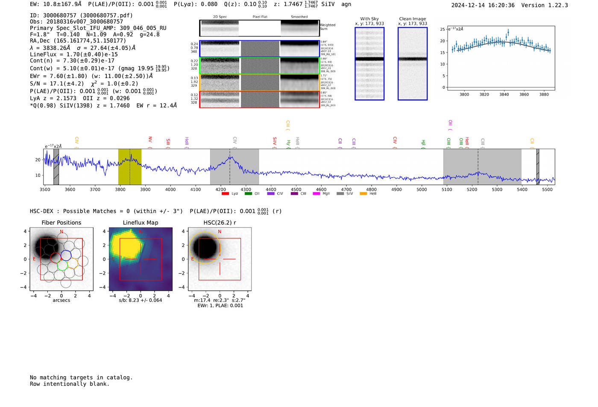The height and width of the screenshot is (407, 598).
Task: Click the blue fiber circle in Fiber Positions
Action: click(x=66, y=256)
